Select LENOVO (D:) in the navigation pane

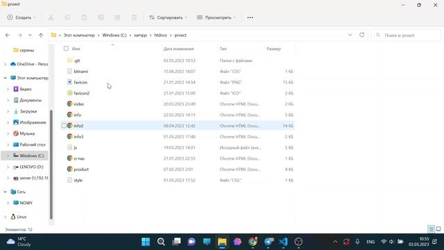tap(31, 167)
